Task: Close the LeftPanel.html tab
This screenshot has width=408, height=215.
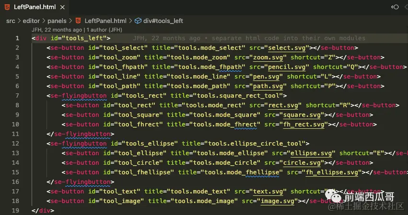Action: tap(62, 7)
